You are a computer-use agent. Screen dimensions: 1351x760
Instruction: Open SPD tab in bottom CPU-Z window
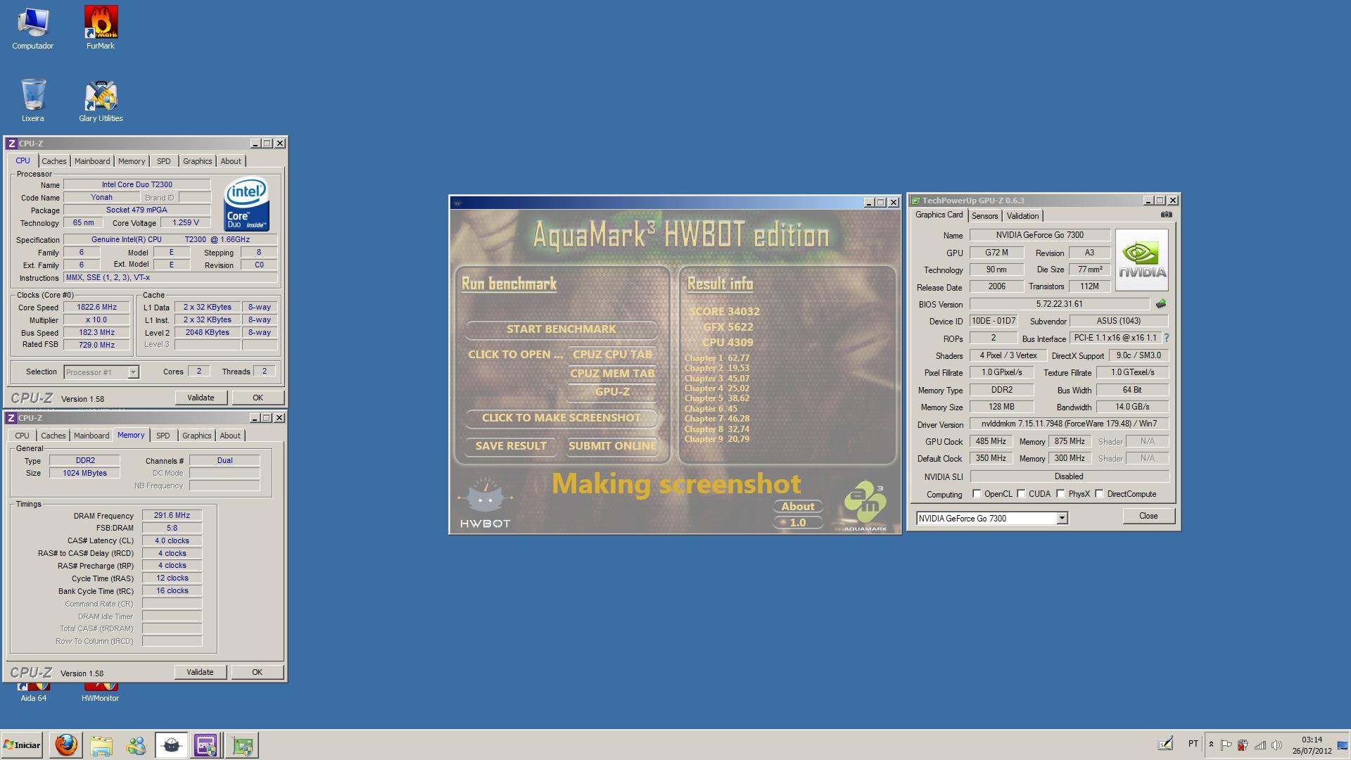(x=163, y=436)
